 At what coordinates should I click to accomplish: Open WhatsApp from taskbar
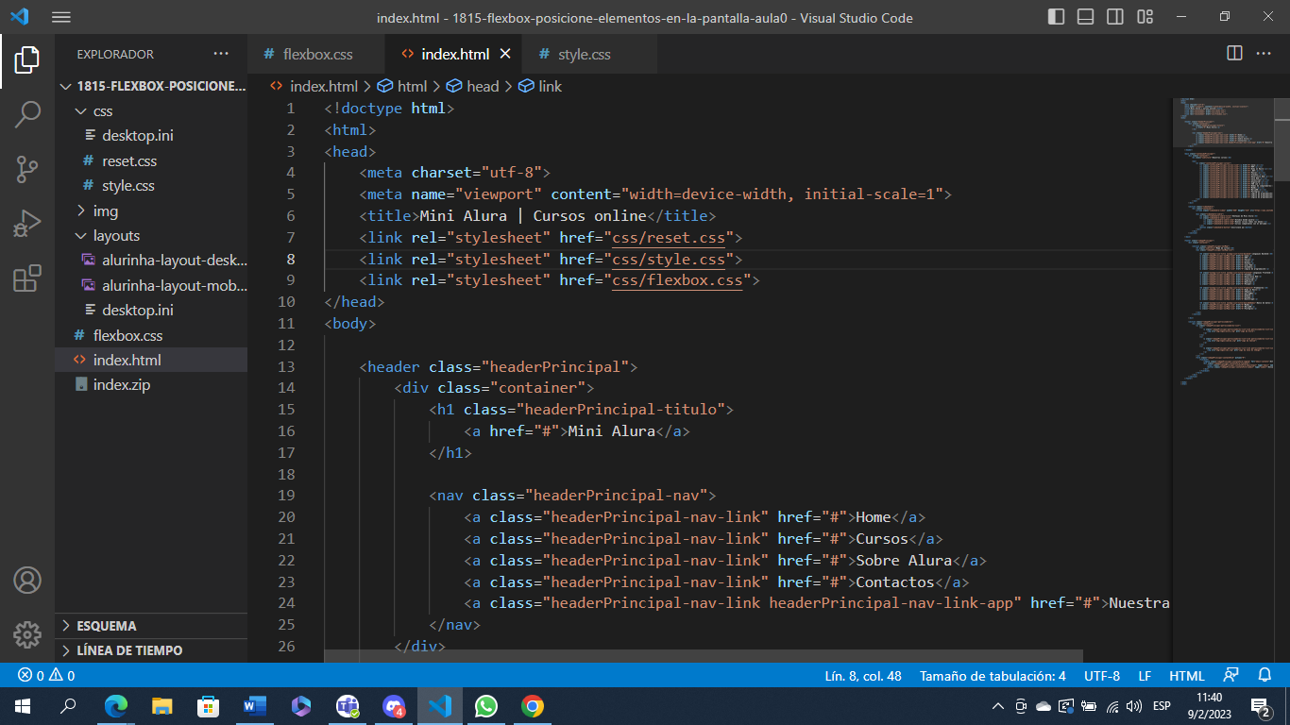click(486, 705)
